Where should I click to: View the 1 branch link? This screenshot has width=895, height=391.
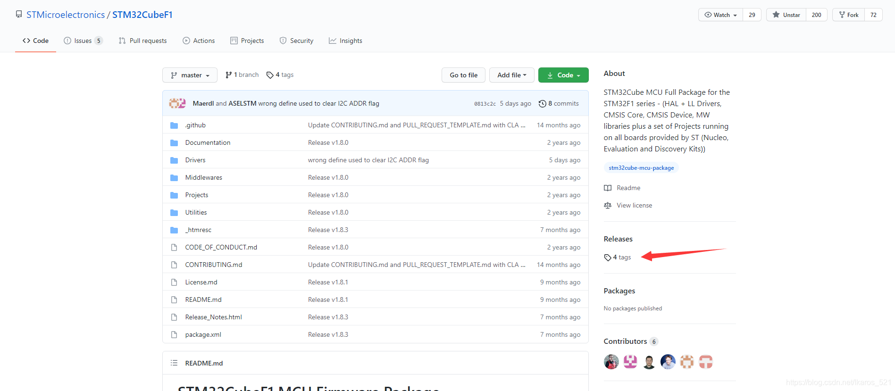pos(242,75)
